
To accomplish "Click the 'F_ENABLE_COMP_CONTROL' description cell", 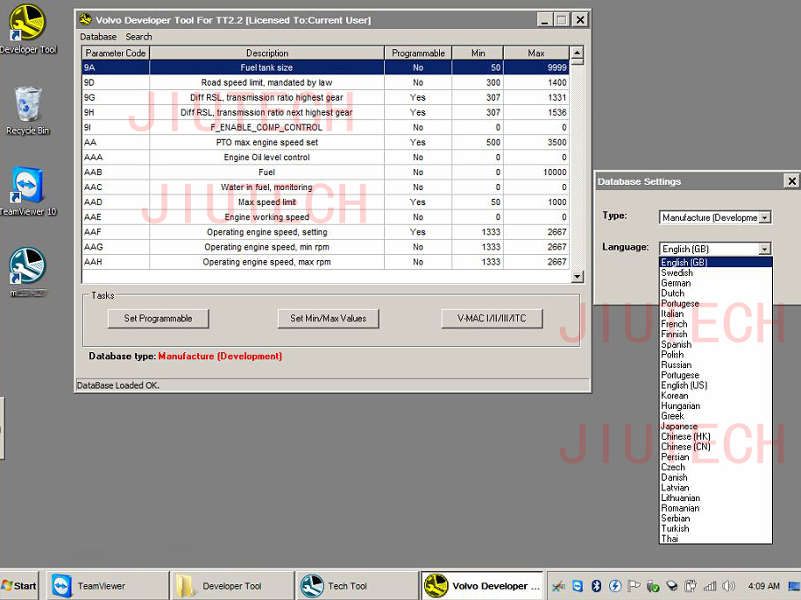I will (266, 127).
